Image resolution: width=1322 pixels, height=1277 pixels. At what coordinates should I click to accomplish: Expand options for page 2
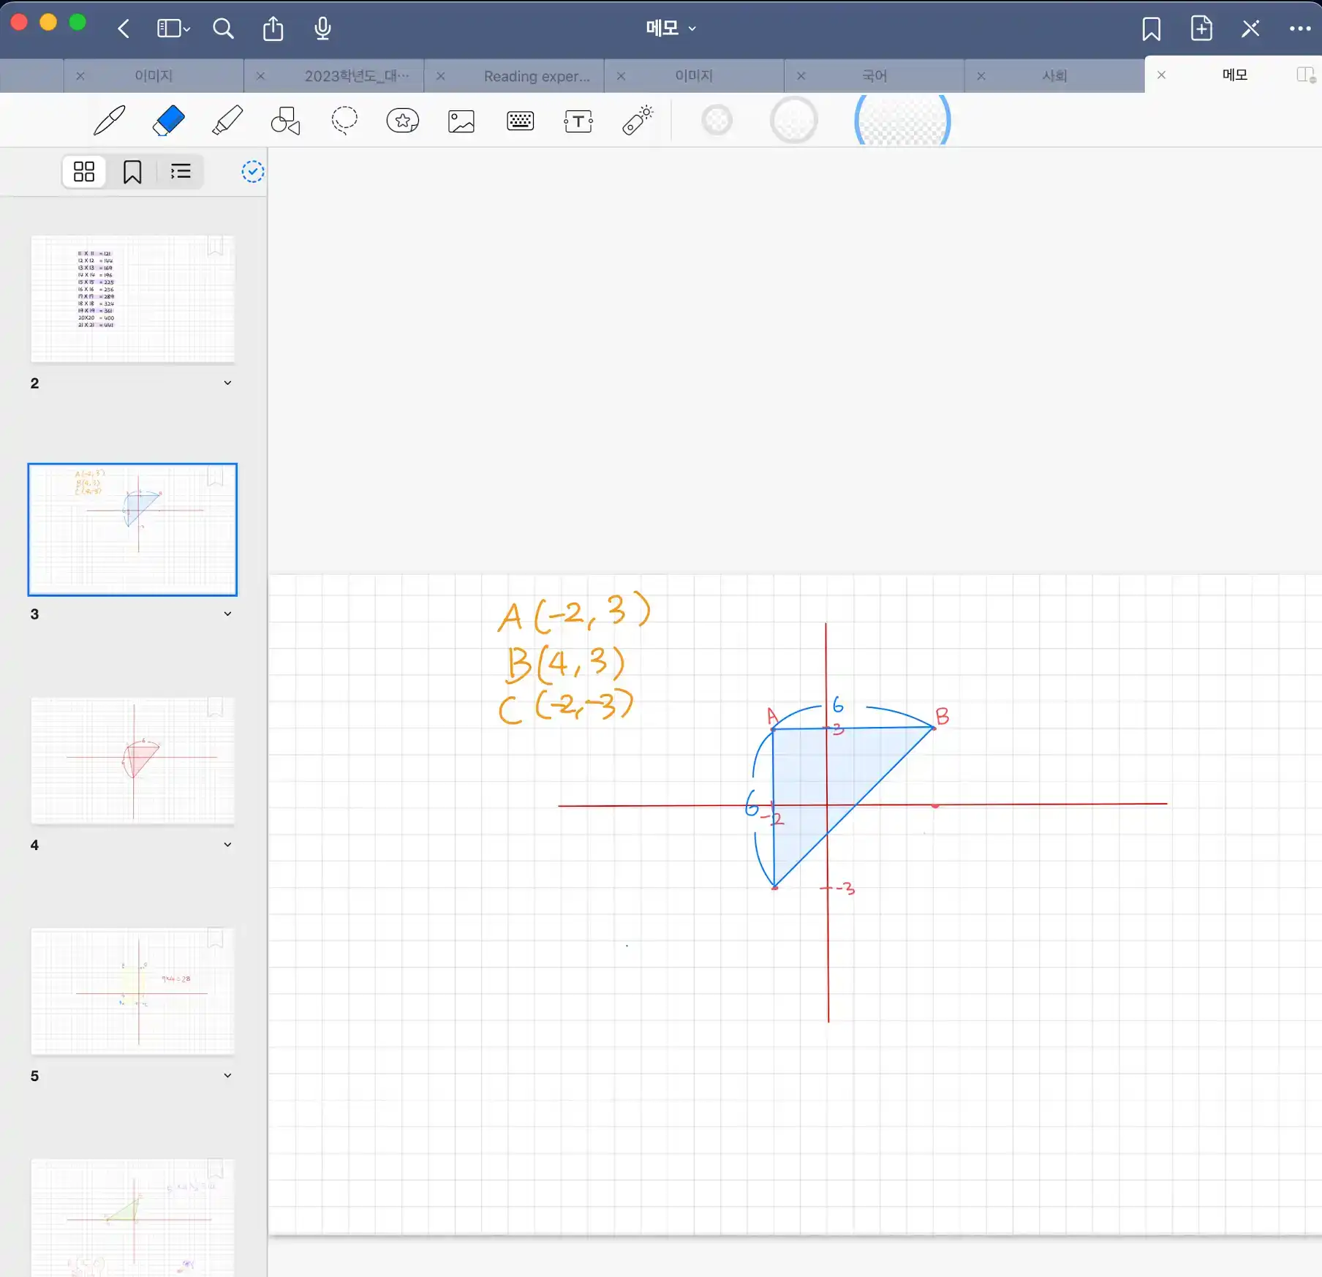[x=227, y=383]
